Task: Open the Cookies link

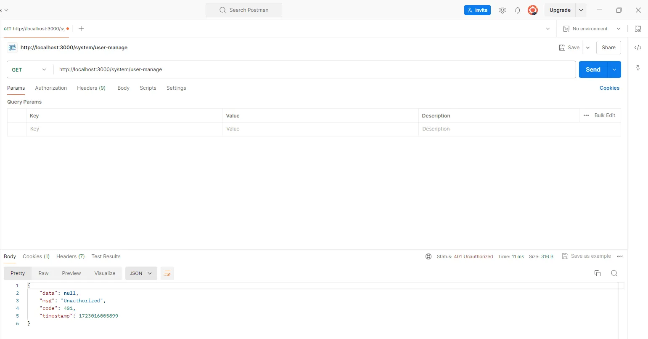Action: coord(609,88)
